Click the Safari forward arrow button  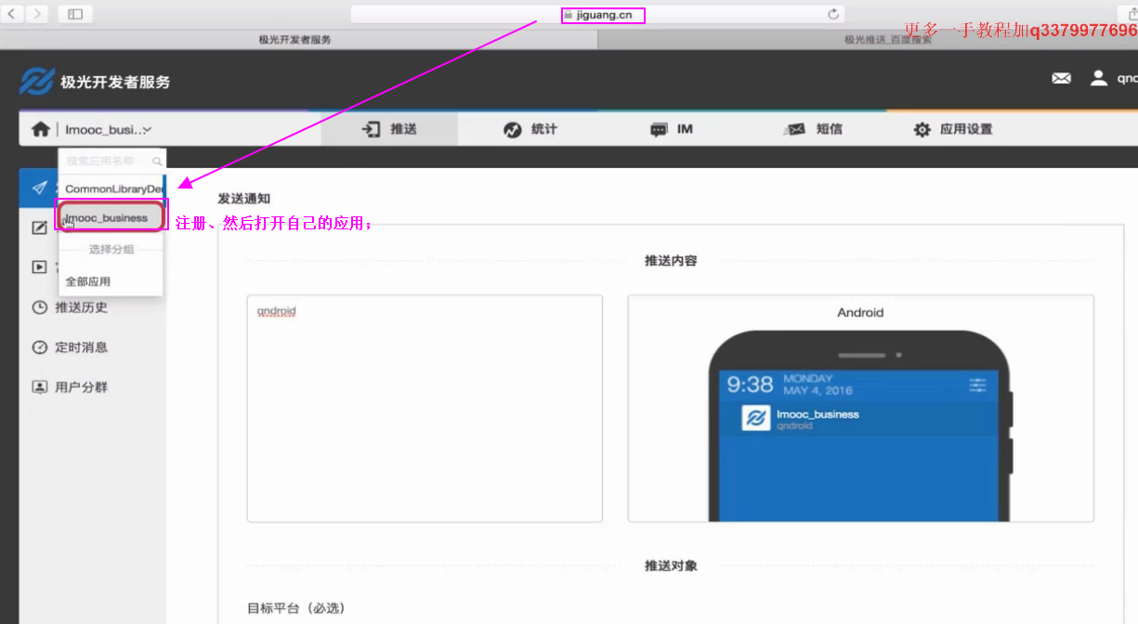37,14
